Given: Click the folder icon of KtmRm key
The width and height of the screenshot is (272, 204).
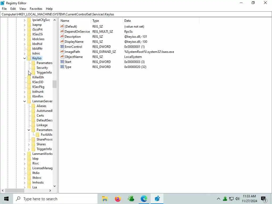Looking at the screenshot, I should 29,96.
